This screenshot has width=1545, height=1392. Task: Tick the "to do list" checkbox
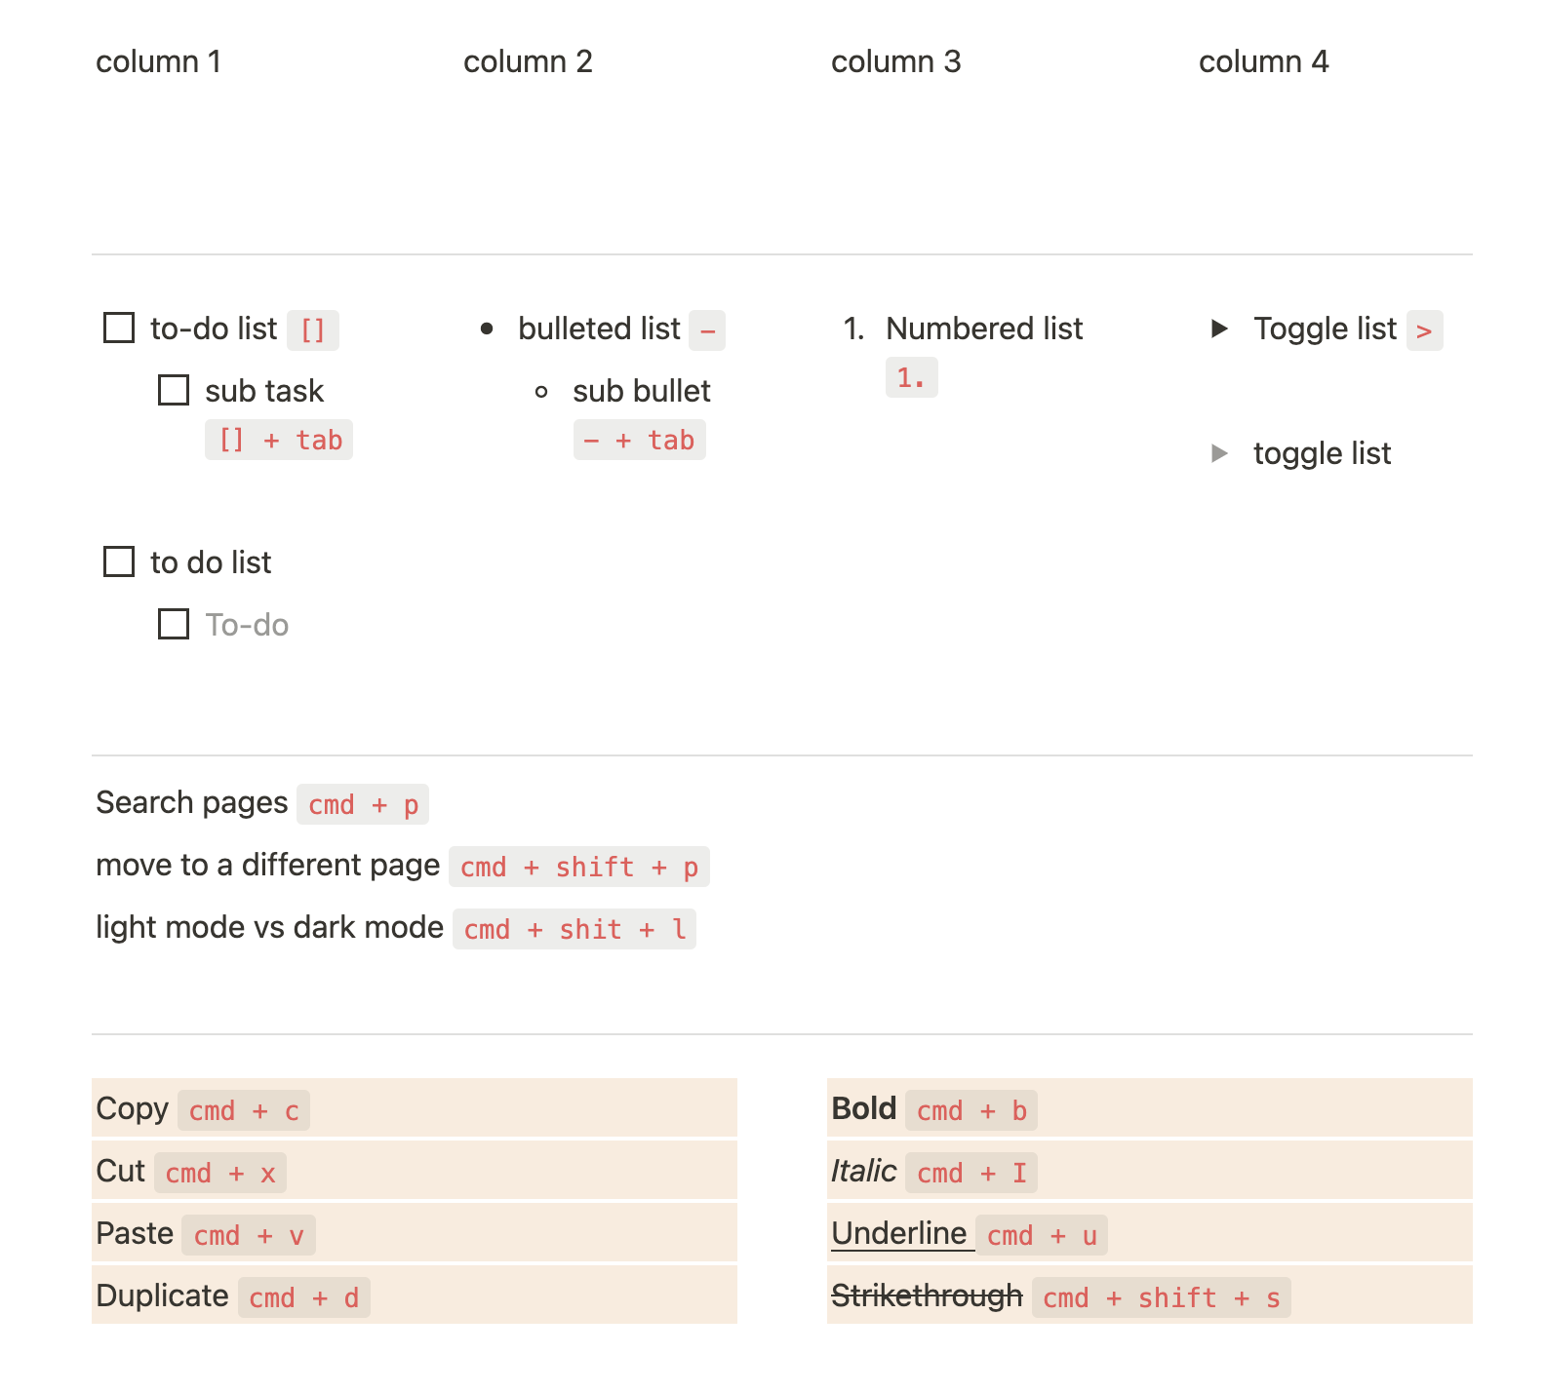(119, 562)
